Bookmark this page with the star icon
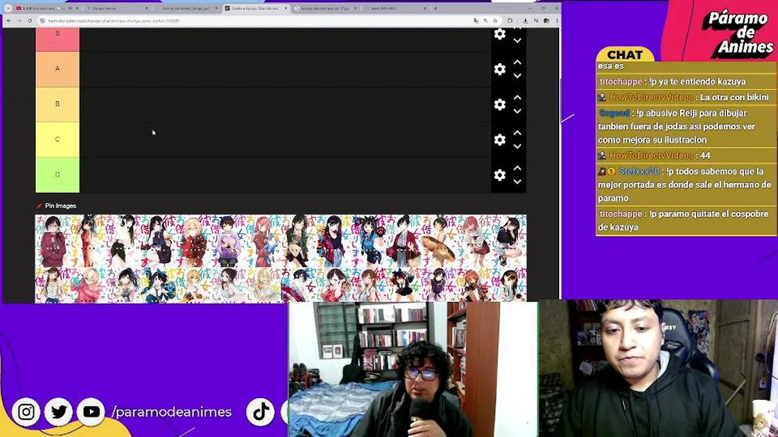Image resolution: width=778 pixels, height=437 pixels. 495,21
